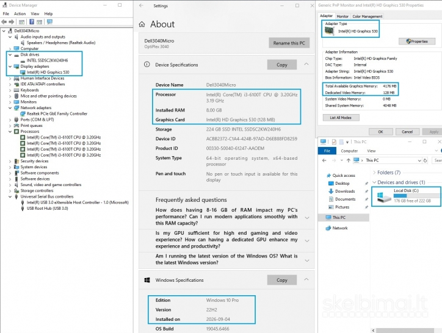Click the Windows logo beside Windows Specifications
This screenshot has width=442, height=333.
coord(147,280)
